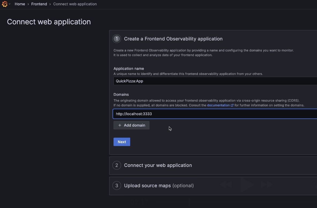Viewport: 317px width, 208px height.
Task: Click the faint fast-forward overlay icon
Action: click(266, 184)
